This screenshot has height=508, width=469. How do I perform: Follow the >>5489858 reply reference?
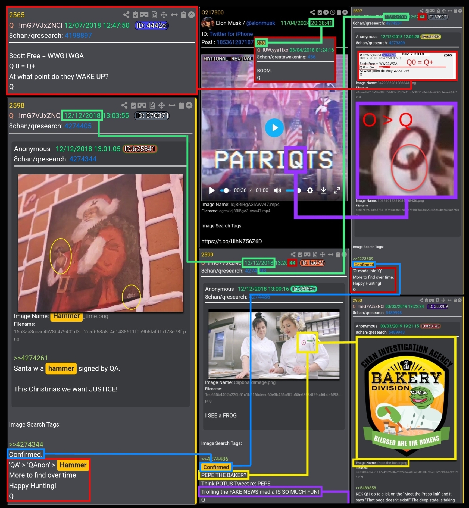click(x=366, y=488)
